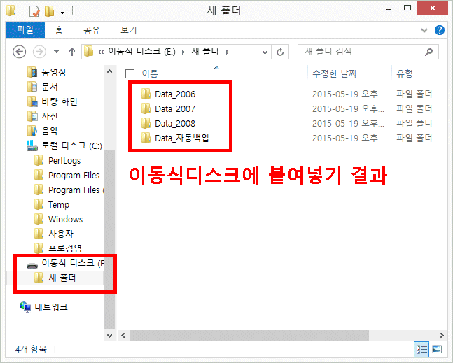Viewport: 453px width, 363px height.
Task: Click 새 폴더 segment in address bar
Action: point(205,52)
